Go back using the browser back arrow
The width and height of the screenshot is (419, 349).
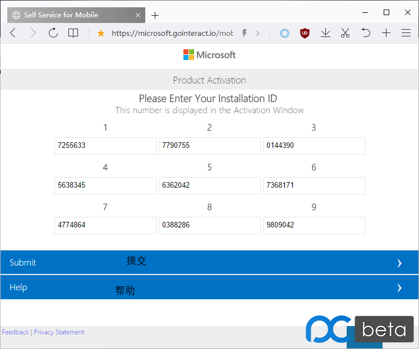(x=13, y=33)
